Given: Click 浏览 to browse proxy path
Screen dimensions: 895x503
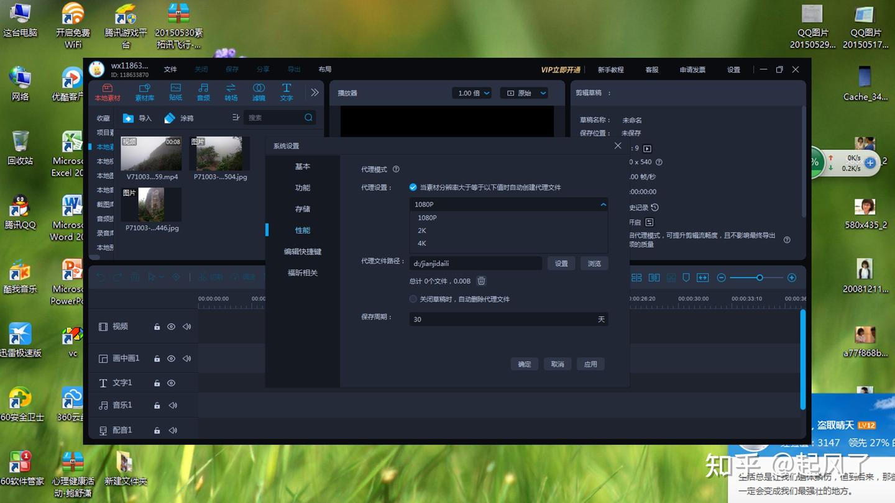Looking at the screenshot, I should coord(594,263).
